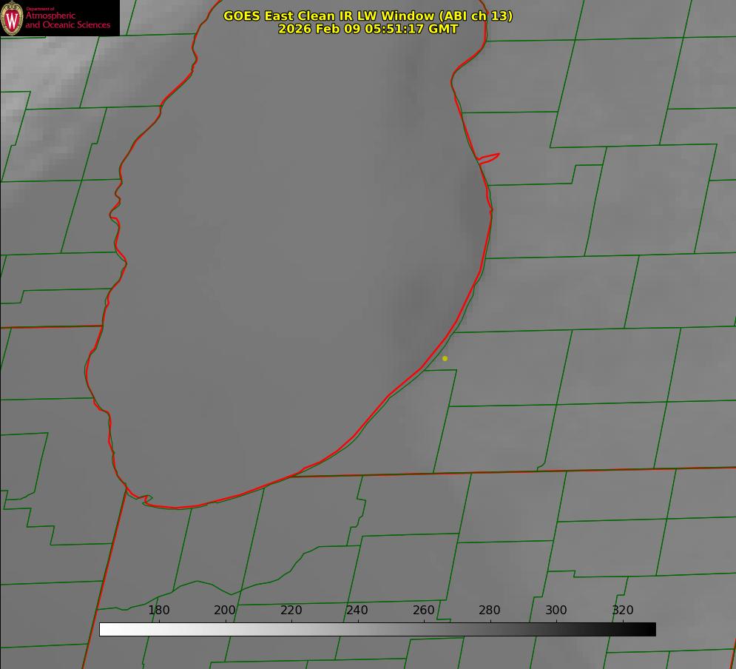736x669 pixels.
Task: Click the colorbar label '320'
Action: pyautogui.click(x=623, y=610)
